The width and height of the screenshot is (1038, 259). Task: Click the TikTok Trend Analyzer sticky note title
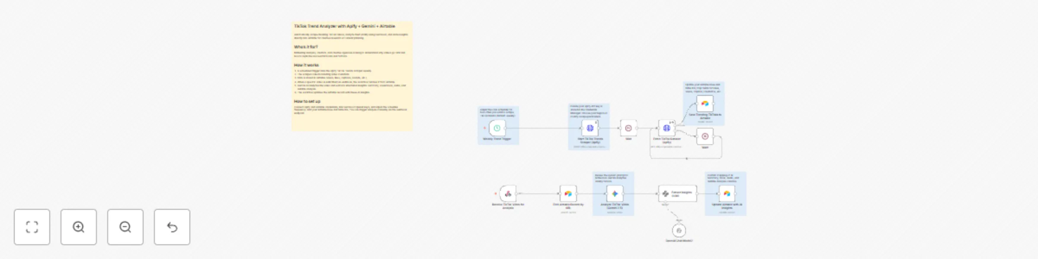pyautogui.click(x=344, y=26)
